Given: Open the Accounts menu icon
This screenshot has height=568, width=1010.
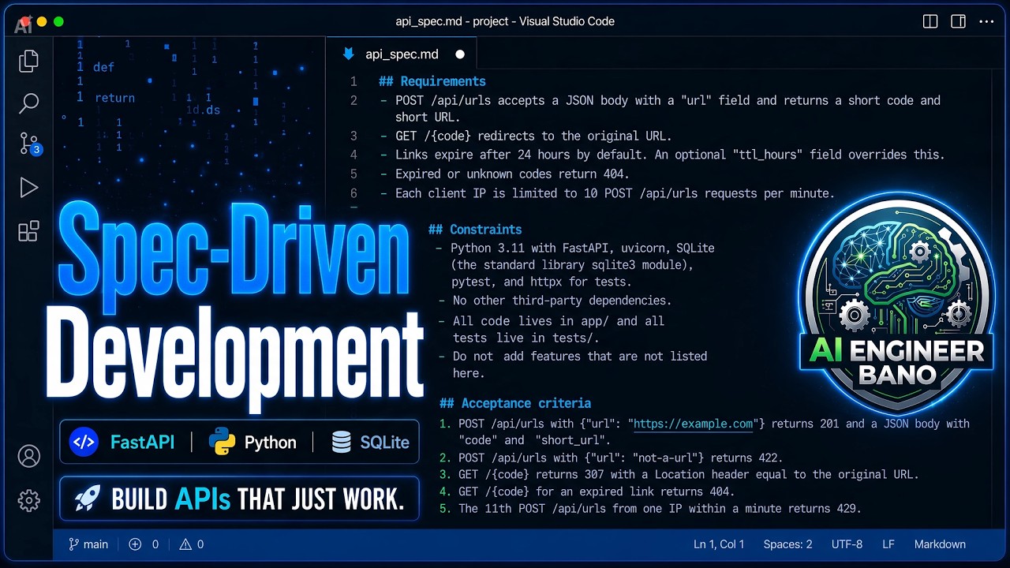Looking at the screenshot, I should click(x=29, y=456).
